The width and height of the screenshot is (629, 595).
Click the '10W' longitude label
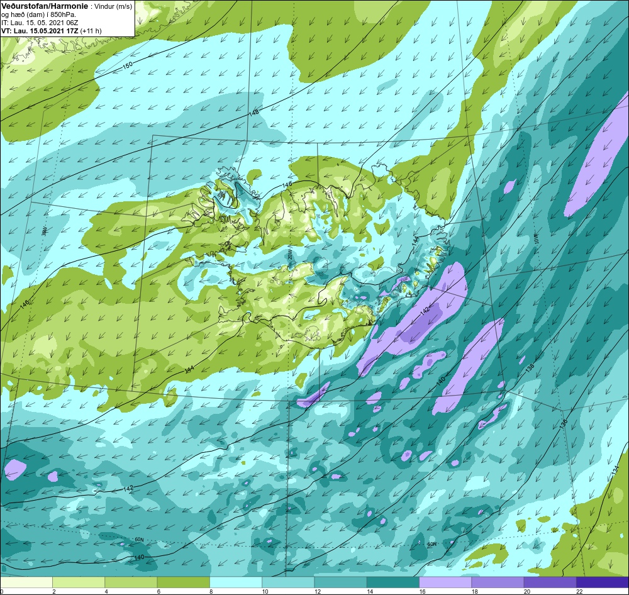click(537, 238)
